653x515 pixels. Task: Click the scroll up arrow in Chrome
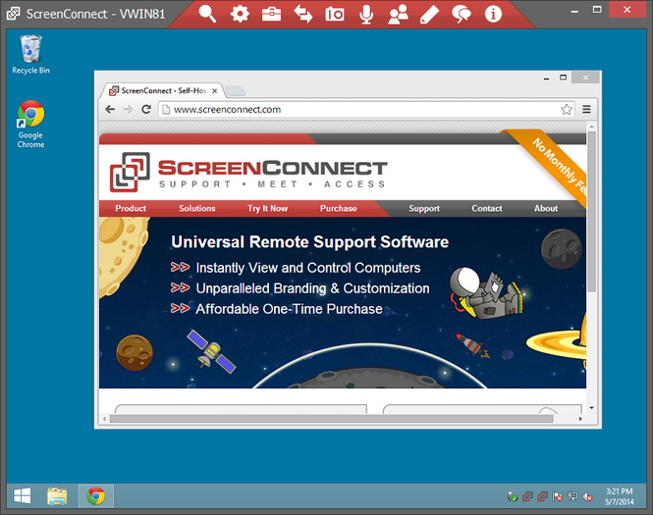click(592, 127)
